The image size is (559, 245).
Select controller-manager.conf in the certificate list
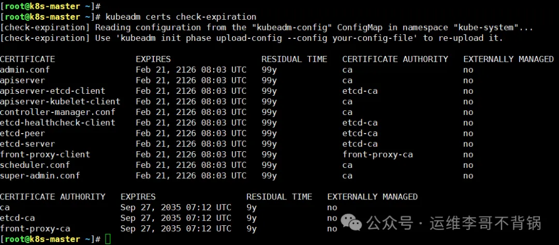pos(57,112)
